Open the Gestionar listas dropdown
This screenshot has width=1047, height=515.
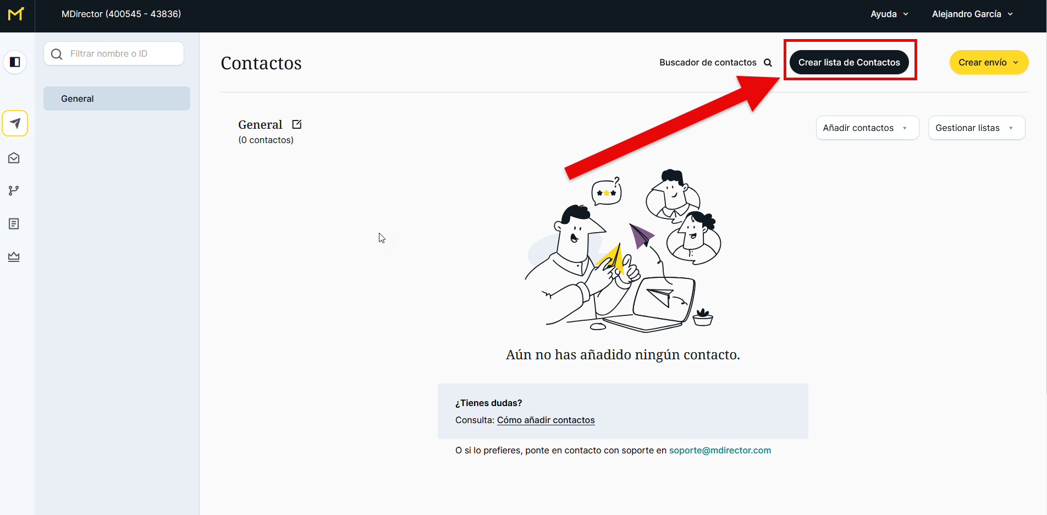(976, 128)
